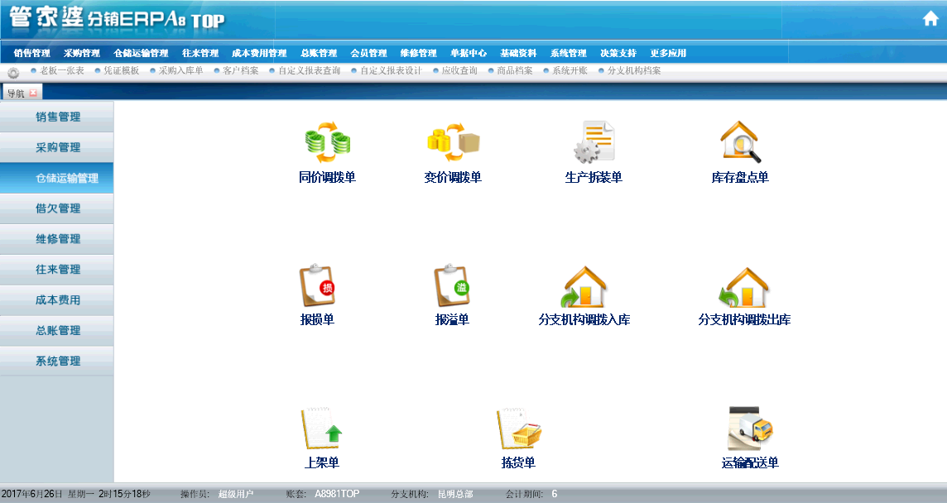
Task: Click the 昆明总部 branch in status bar
Action: point(455,494)
